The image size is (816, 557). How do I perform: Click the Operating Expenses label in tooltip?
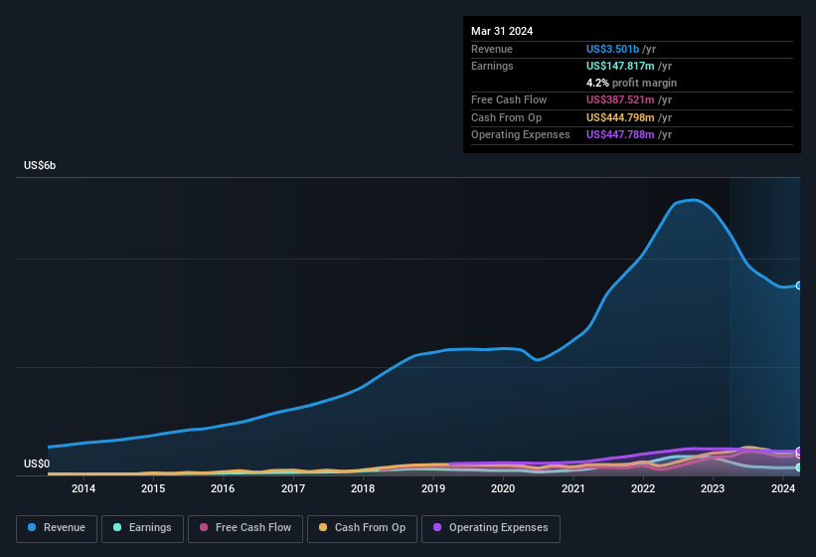click(x=521, y=135)
